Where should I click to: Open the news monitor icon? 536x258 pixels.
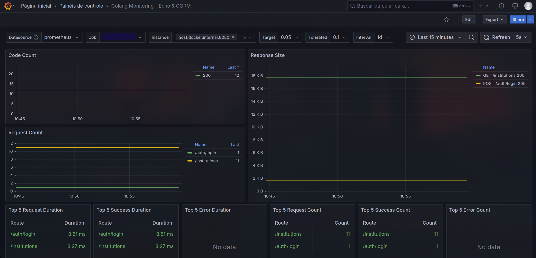point(515,6)
